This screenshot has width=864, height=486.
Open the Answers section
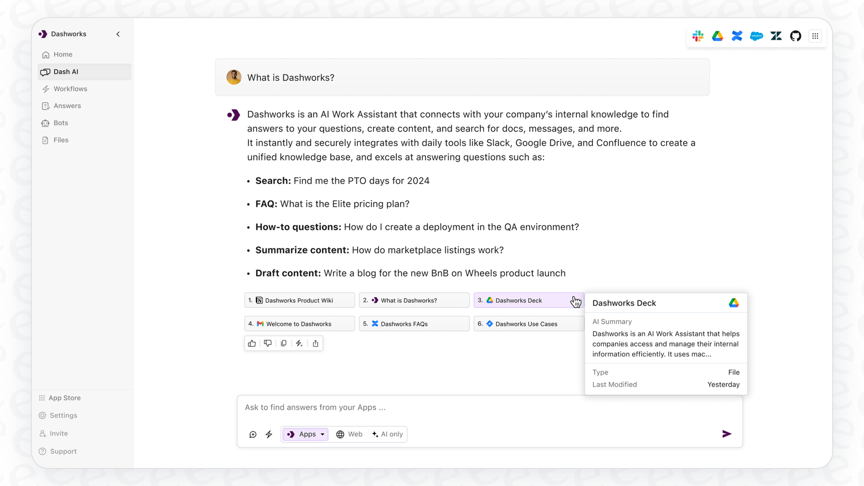[x=67, y=105]
